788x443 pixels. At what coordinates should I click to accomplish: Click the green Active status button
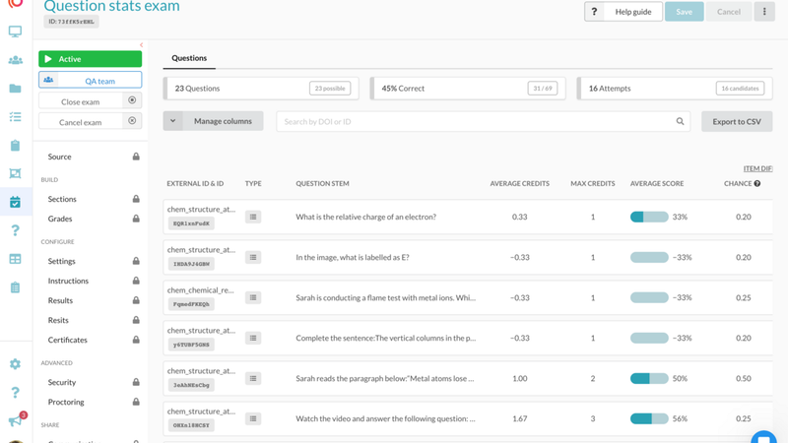point(90,59)
